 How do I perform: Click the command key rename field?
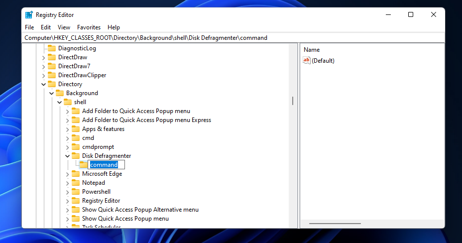pos(107,165)
